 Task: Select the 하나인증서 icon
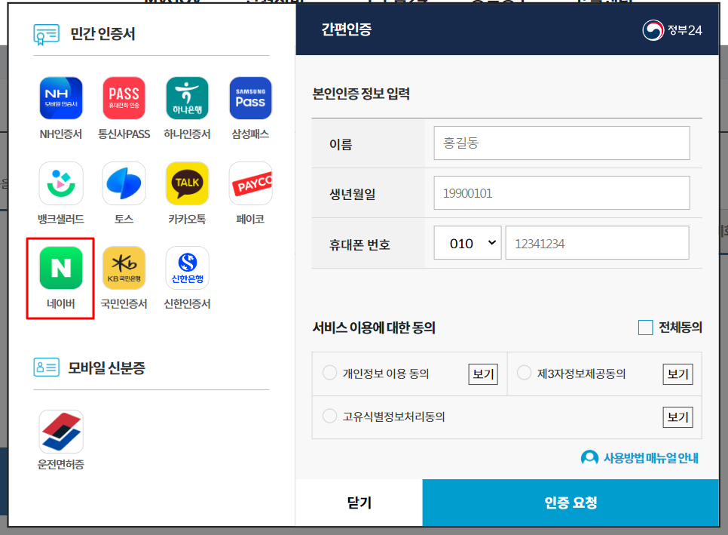[x=187, y=98]
